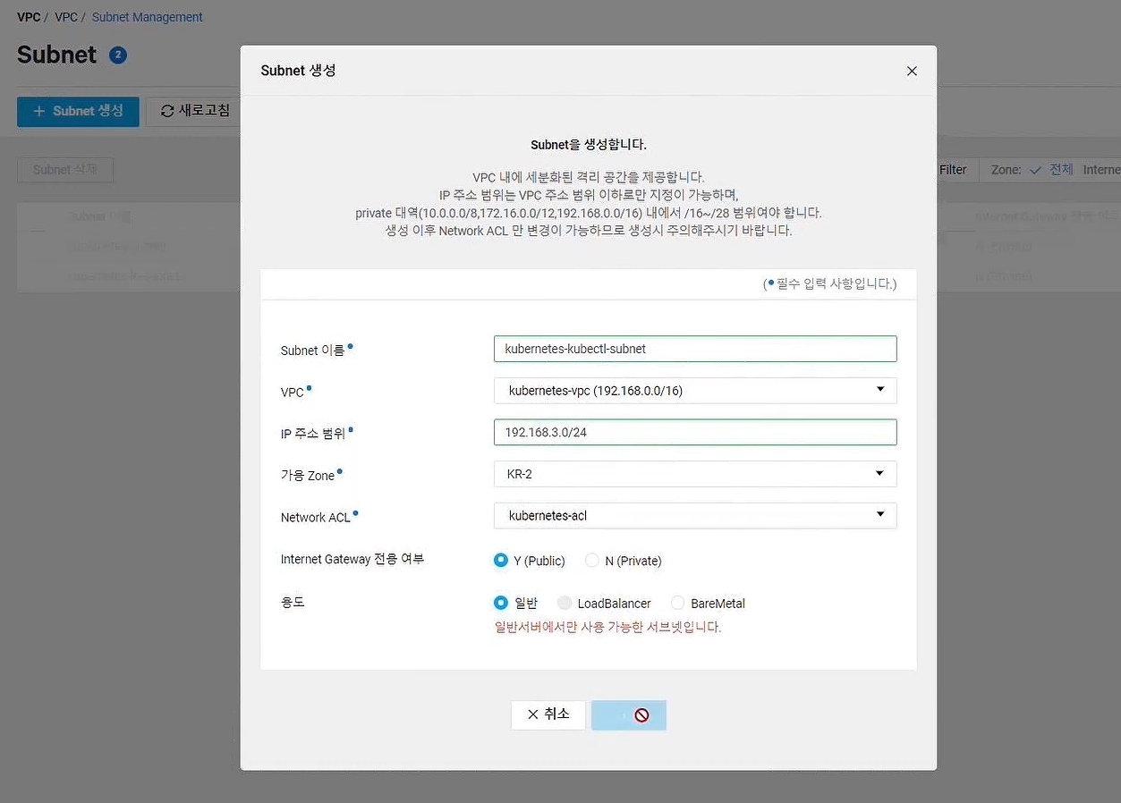Image resolution: width=1121 pixels, height=803 pixels.
Task: Select Y (Public) radio button
Action: click(x=501, y=560)
